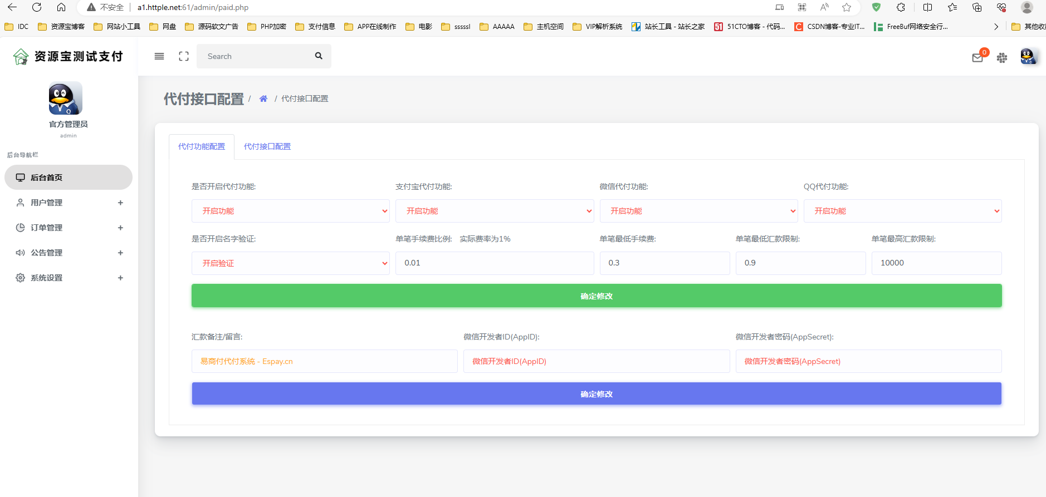Image resolution: width=1046 pixels, height=497 pixels.
Task: Open the 是否开启代付功能 dropdown
Action: point(291,211)
